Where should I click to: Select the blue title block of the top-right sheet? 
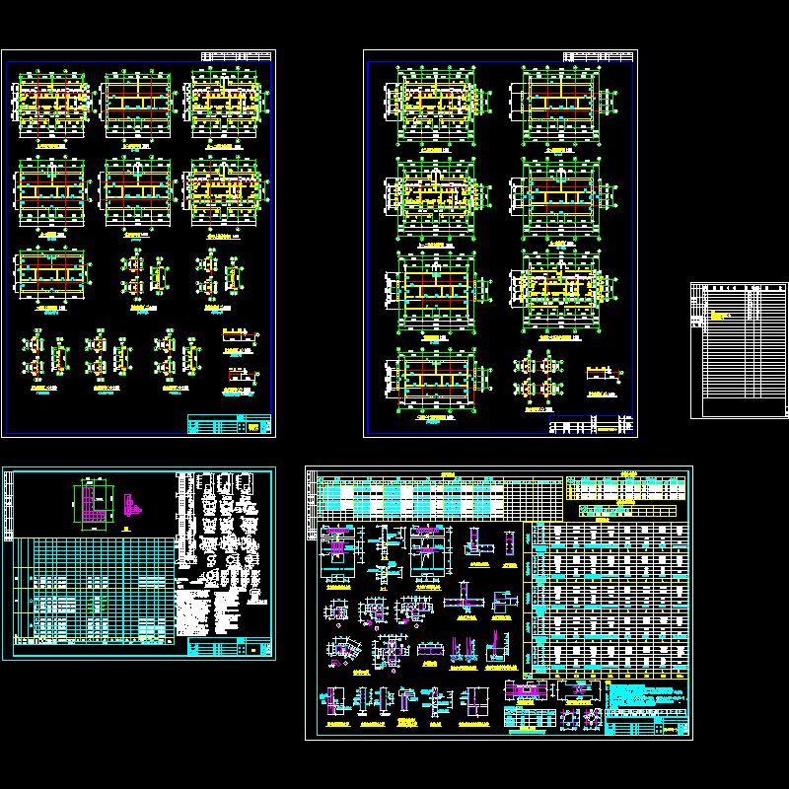click(x=591, y=424)
